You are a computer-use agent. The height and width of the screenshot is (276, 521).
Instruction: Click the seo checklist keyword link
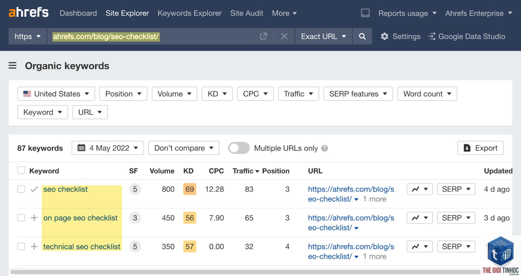coord(65,189)
